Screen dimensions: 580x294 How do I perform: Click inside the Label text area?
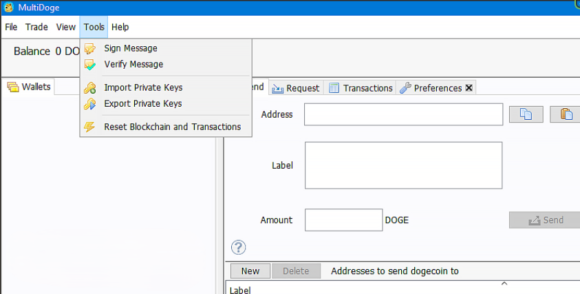(x=403, y=165)
